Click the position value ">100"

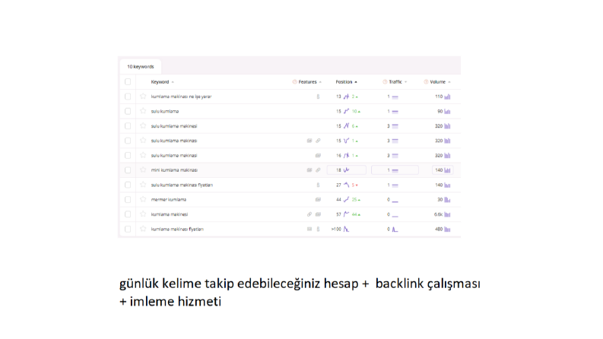pyautogui.click(x=336, y=229)
